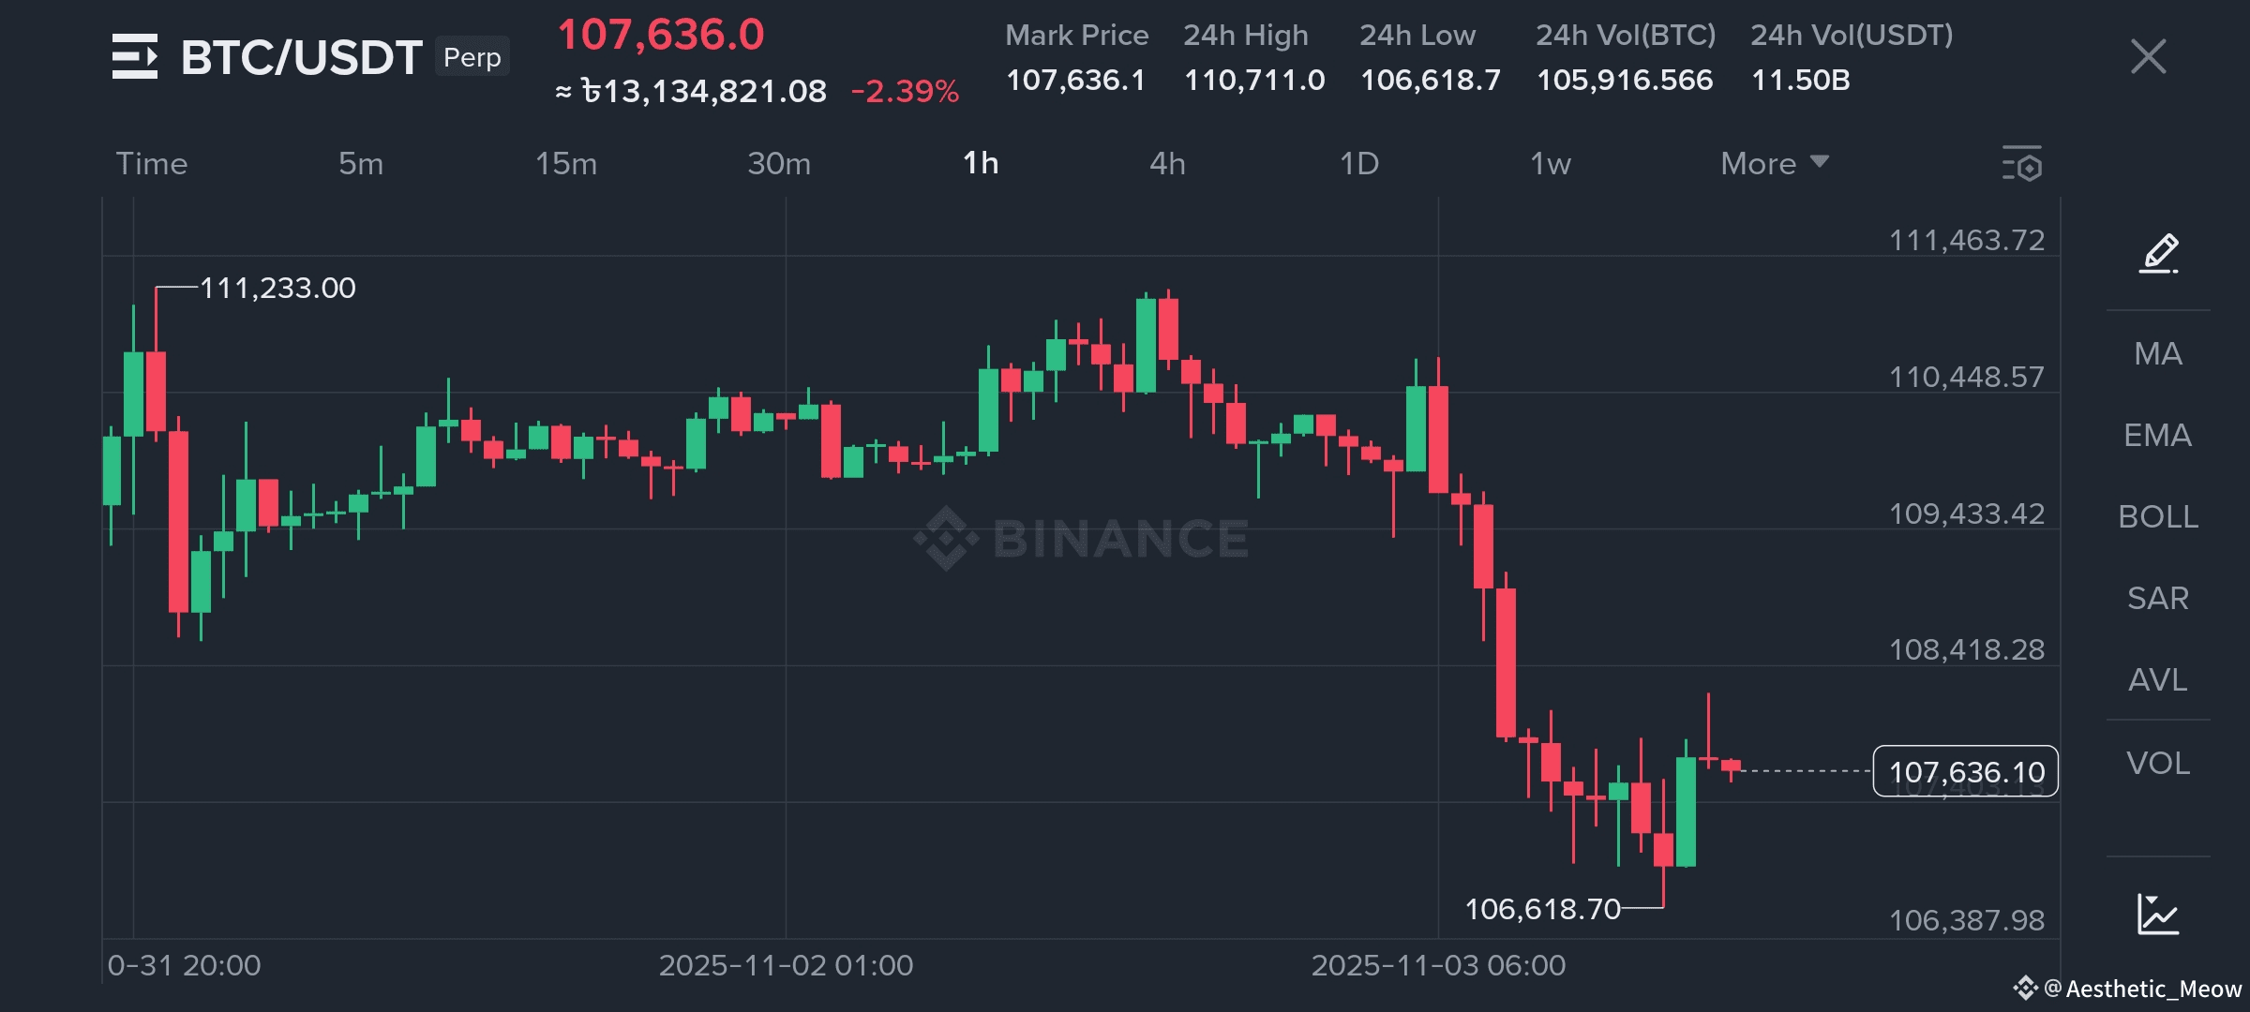
Task: Click the Binance watermark logo
Action: (x=1081, y=538)
